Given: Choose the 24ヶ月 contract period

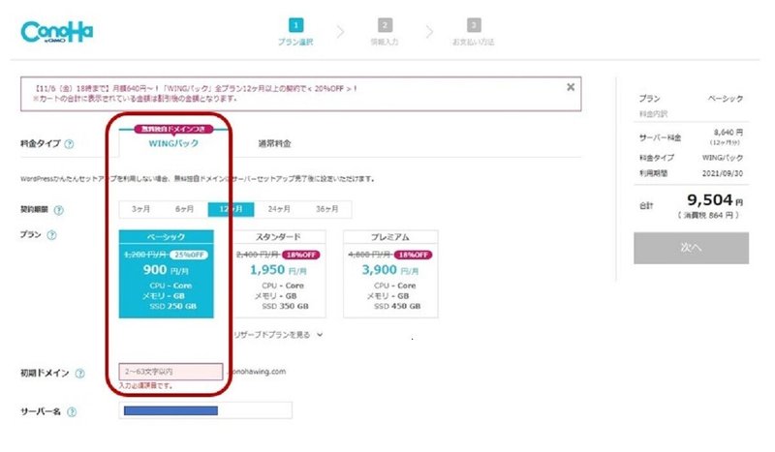Looking at the screenshot, I should [x=279, y=209].
